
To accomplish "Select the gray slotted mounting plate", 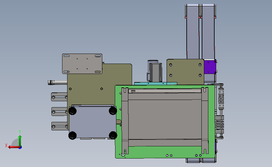I will 82,64.
